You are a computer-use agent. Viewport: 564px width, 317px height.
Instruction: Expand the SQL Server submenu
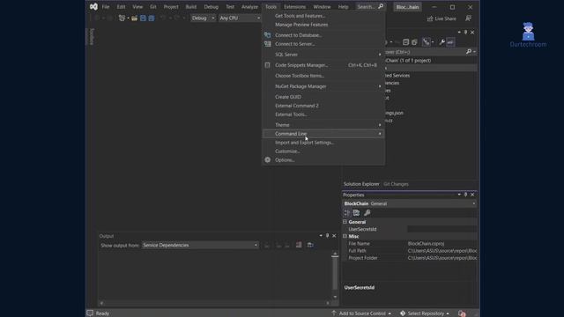coord(323,55)
